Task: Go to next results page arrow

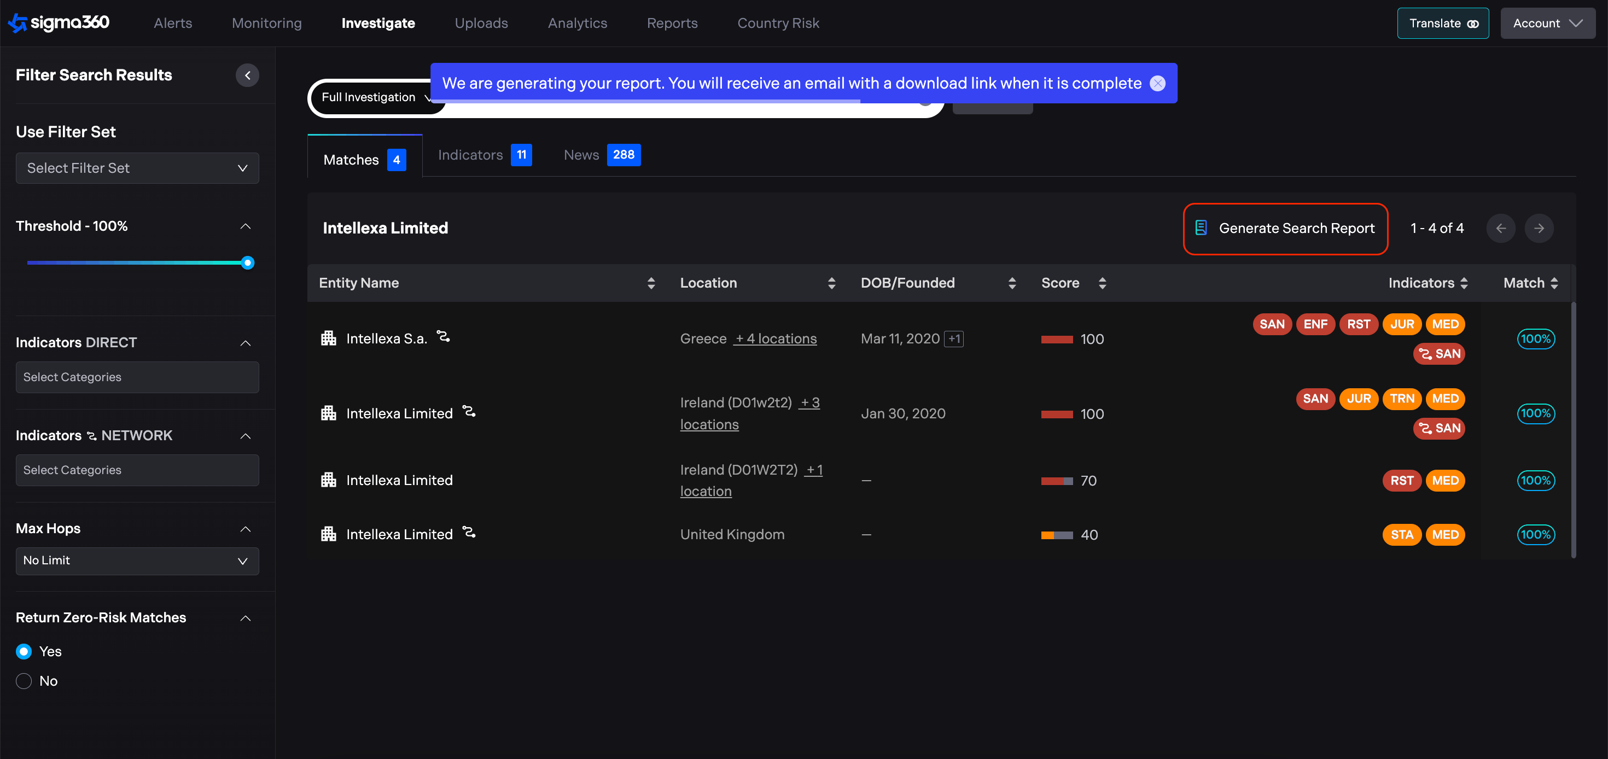Action: 1539,228
